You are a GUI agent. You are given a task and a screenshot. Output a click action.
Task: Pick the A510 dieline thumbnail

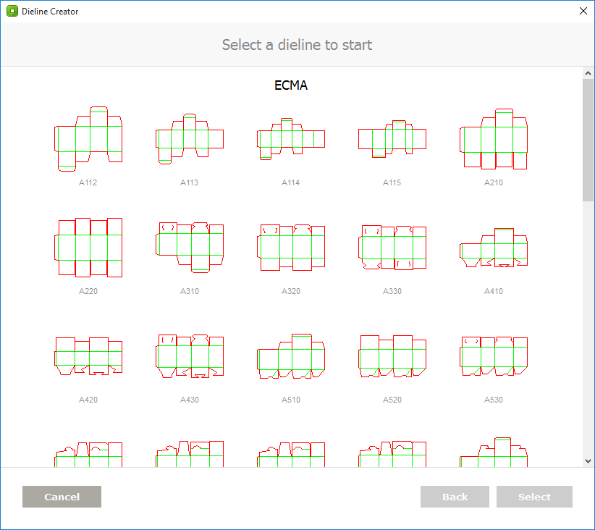point(291,356)
